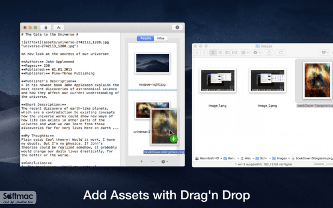
Task: Click the info button in note window toolbar
Action: [x=177, y=27]
